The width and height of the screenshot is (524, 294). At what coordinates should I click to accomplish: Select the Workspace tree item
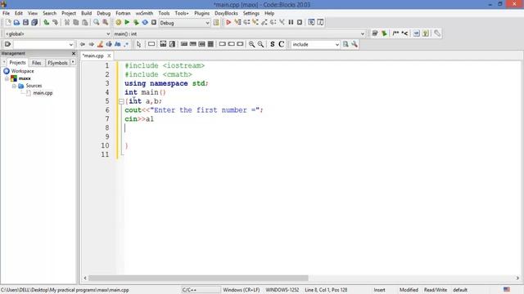point(22,71)
